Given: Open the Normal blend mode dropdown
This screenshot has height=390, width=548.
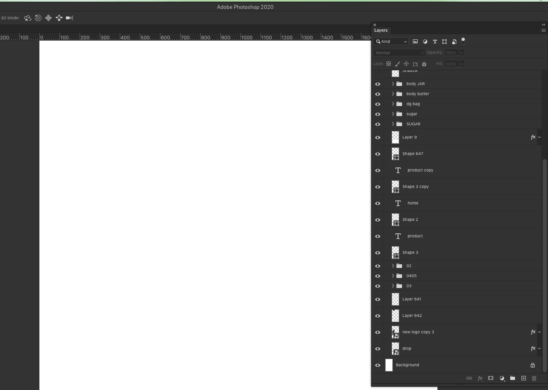Looking at the screenshot, I should pos(398,53).
